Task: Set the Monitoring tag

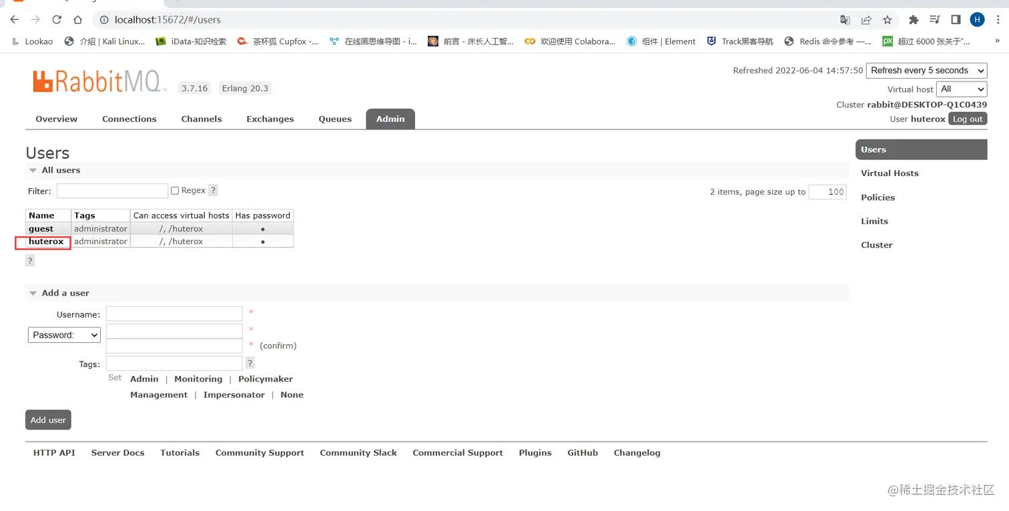Action: (198, 379)
